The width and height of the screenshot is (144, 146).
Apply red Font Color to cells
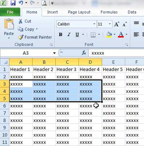point(121,35)
